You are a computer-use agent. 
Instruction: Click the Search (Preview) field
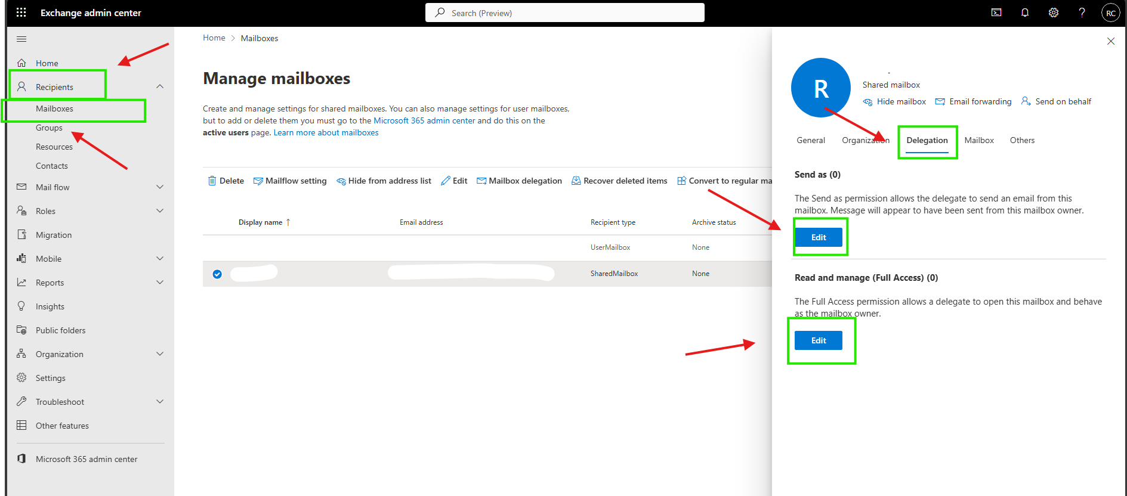pos(565,13)
